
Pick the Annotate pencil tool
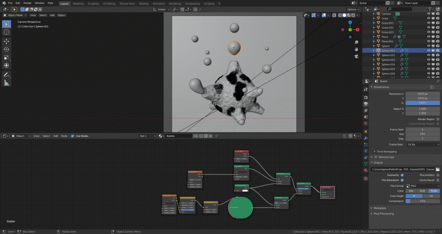pyautogui.click(x=6, y=75)
